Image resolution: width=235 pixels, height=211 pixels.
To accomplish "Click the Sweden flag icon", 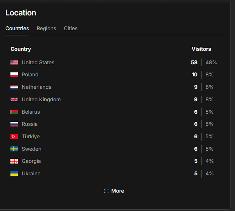I will click(x=14, y=149).
